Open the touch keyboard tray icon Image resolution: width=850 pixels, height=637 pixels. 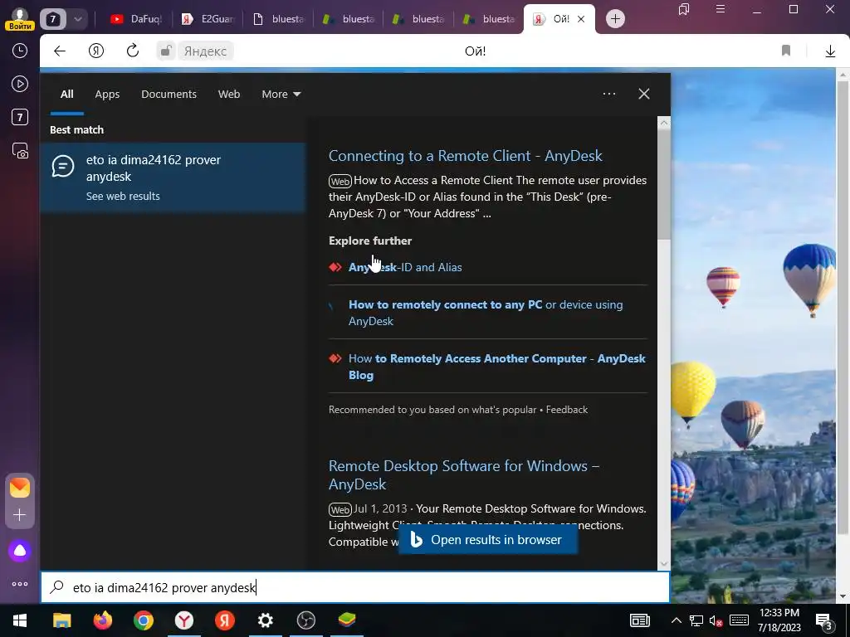[x=738, y=620]
